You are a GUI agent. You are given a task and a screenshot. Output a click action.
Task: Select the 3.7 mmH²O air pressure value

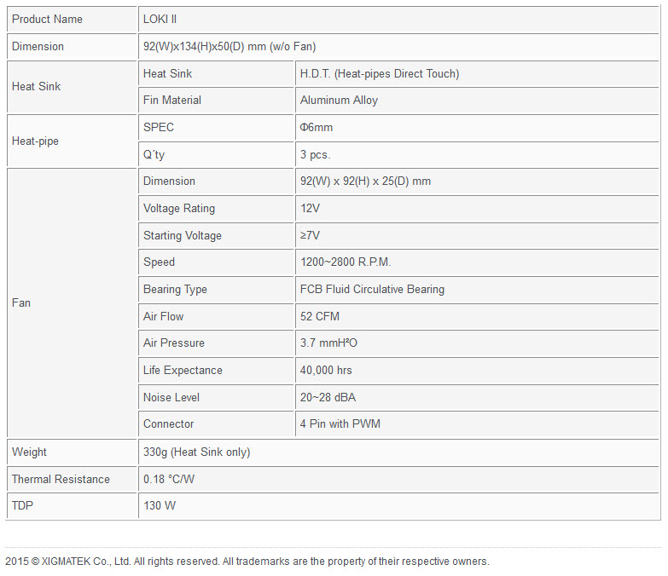pos(328,343)
